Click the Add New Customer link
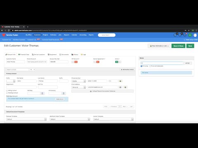The height and width of the screenshot is (148, 198). click(19, 40)
